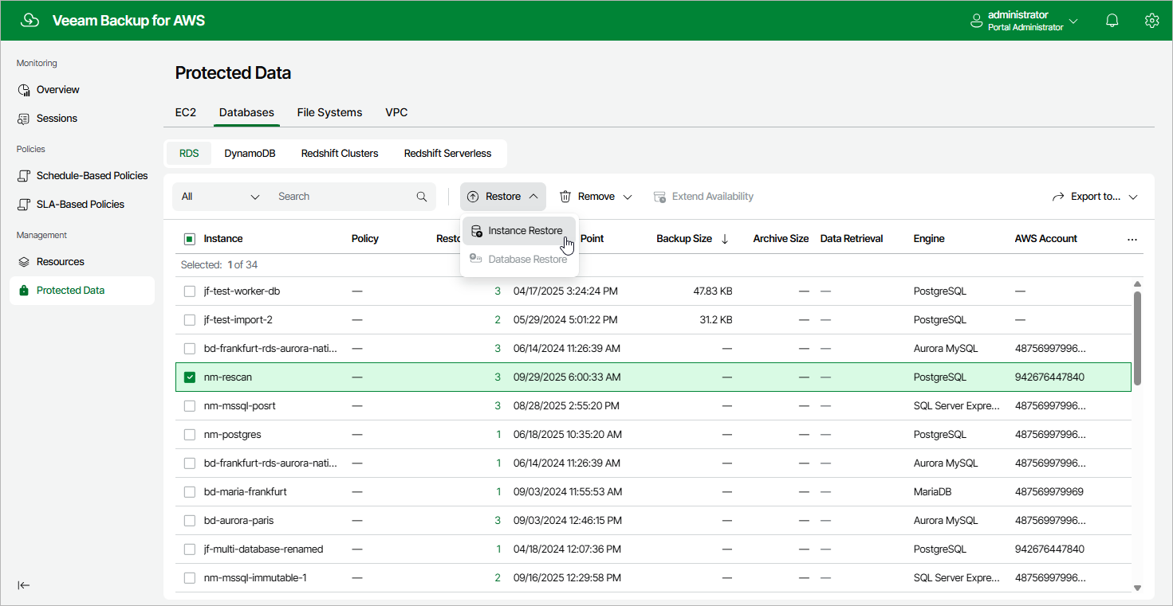
Task: Click in the Search field
Action: (344, 197)
